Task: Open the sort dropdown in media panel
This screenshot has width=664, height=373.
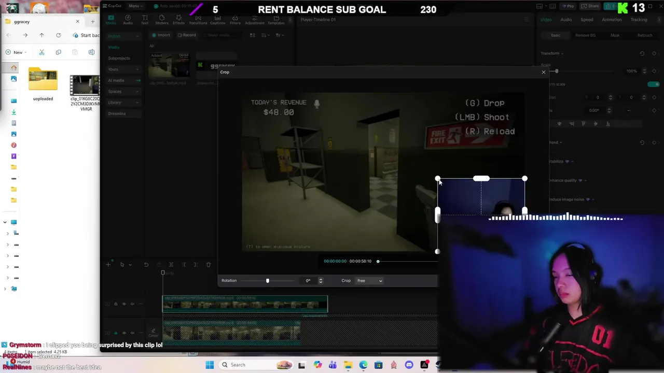Action: point(267,35)
